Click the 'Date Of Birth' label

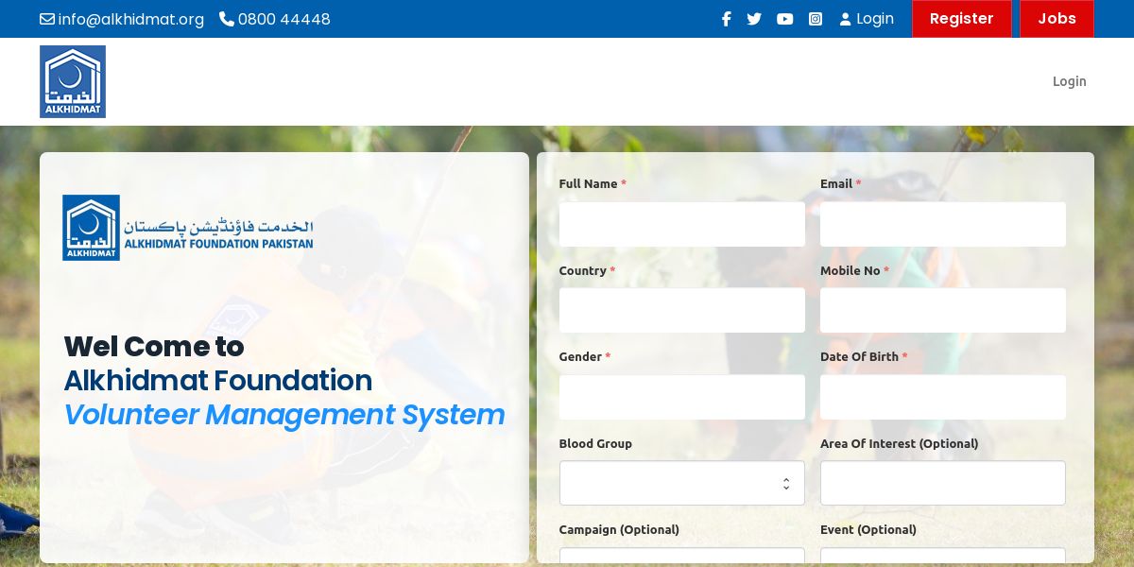(859, 357)
